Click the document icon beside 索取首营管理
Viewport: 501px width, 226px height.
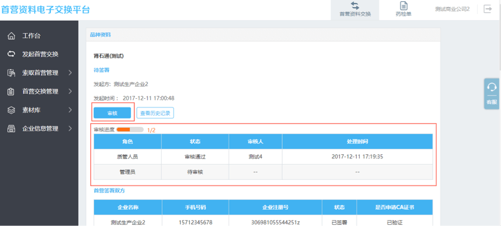11,73
